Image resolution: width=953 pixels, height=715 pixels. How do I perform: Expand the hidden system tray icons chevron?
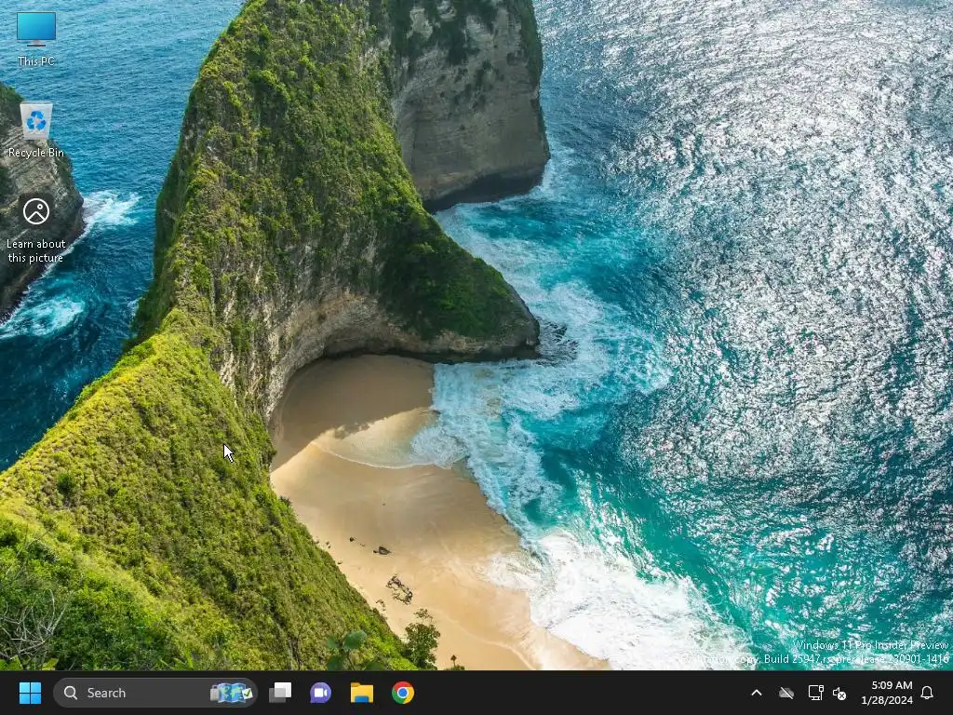757,693
